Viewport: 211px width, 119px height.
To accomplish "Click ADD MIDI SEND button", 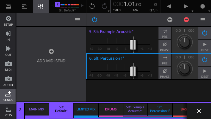I will [51, 56].
